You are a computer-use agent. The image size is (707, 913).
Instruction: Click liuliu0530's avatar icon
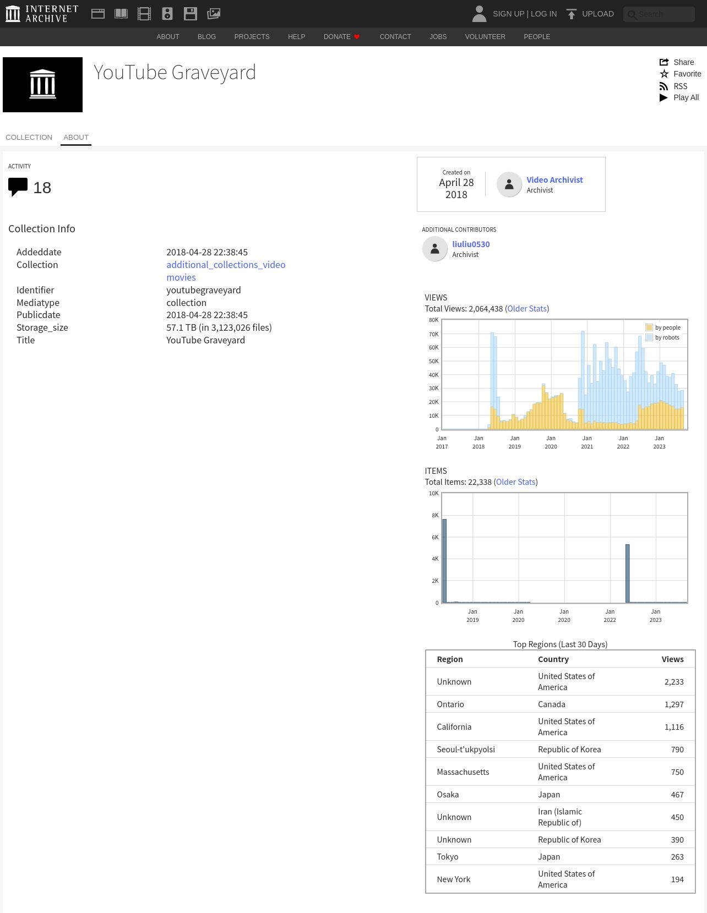(x=435, y=249)
